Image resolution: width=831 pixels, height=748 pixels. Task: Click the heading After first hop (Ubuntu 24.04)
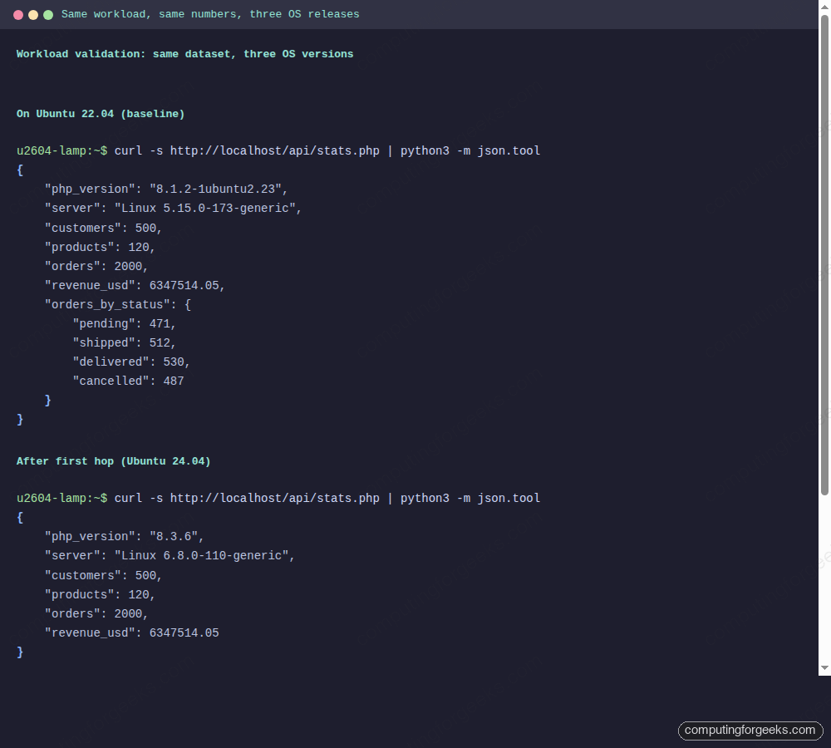[x=113, y=461]
